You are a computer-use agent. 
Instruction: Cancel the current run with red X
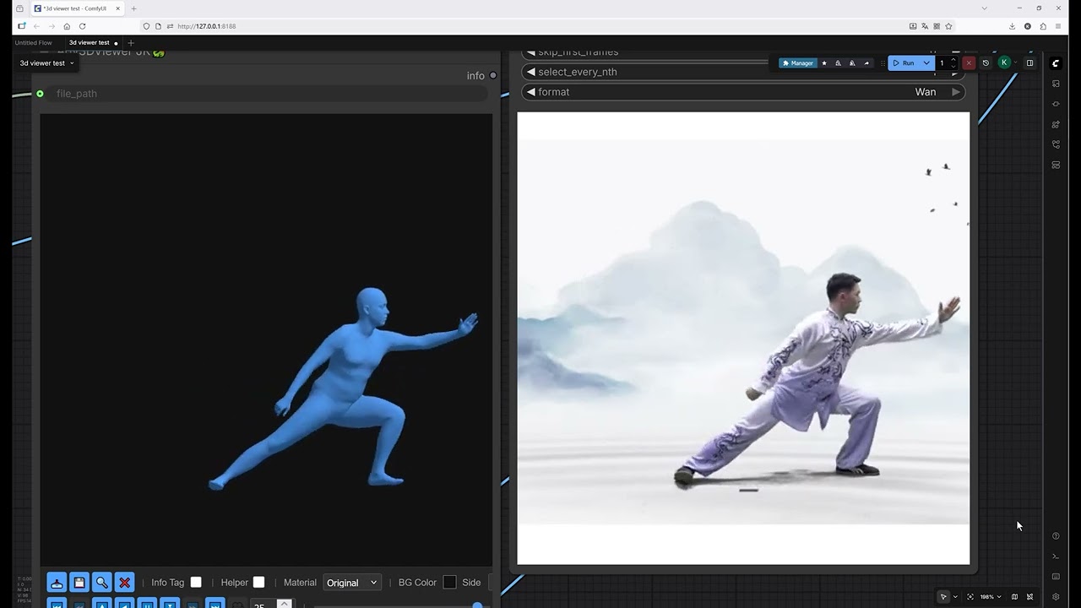coord(969,63)
